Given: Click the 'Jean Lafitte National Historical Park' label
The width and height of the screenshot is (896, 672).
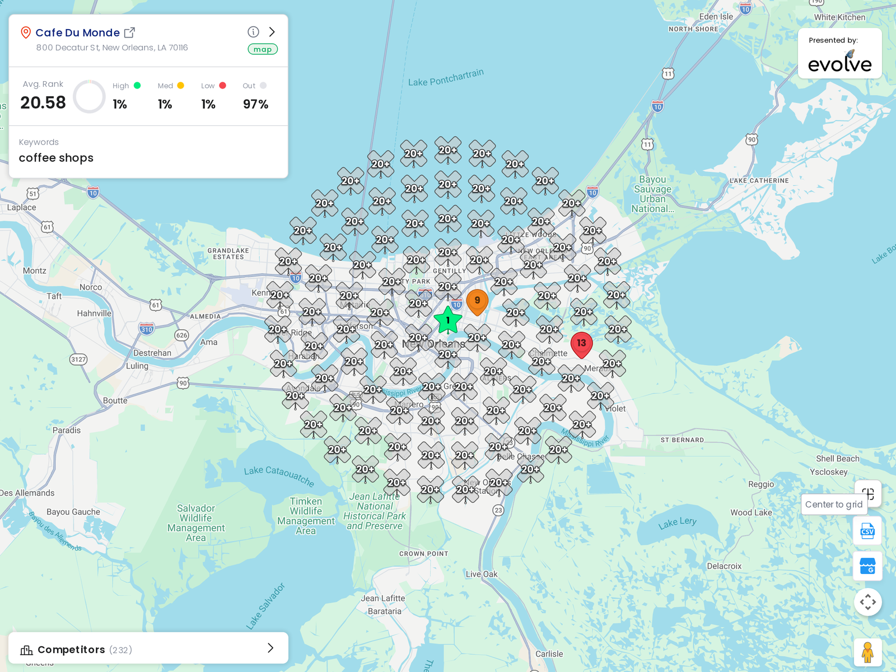Looking at the screenshot, I should (x=375, y=511).
